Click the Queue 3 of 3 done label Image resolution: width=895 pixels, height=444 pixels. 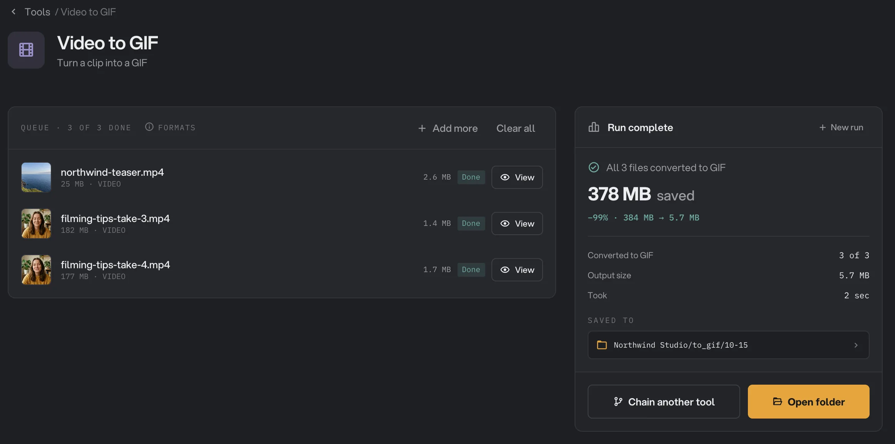click(76, 128)
